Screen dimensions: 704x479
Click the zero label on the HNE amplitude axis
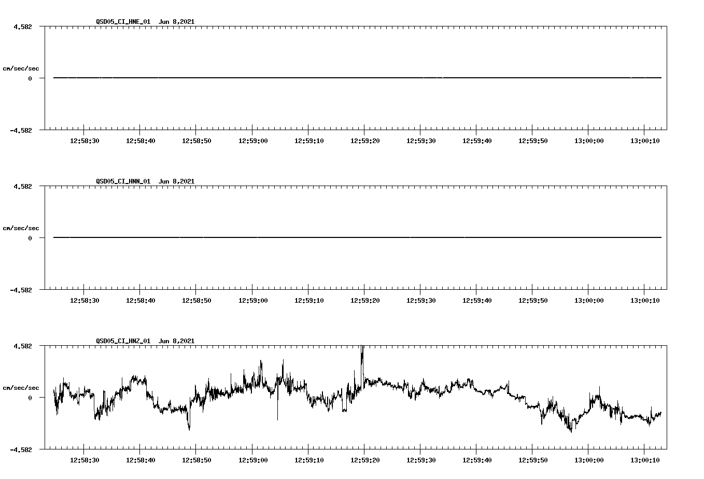[x=30, y=79]
